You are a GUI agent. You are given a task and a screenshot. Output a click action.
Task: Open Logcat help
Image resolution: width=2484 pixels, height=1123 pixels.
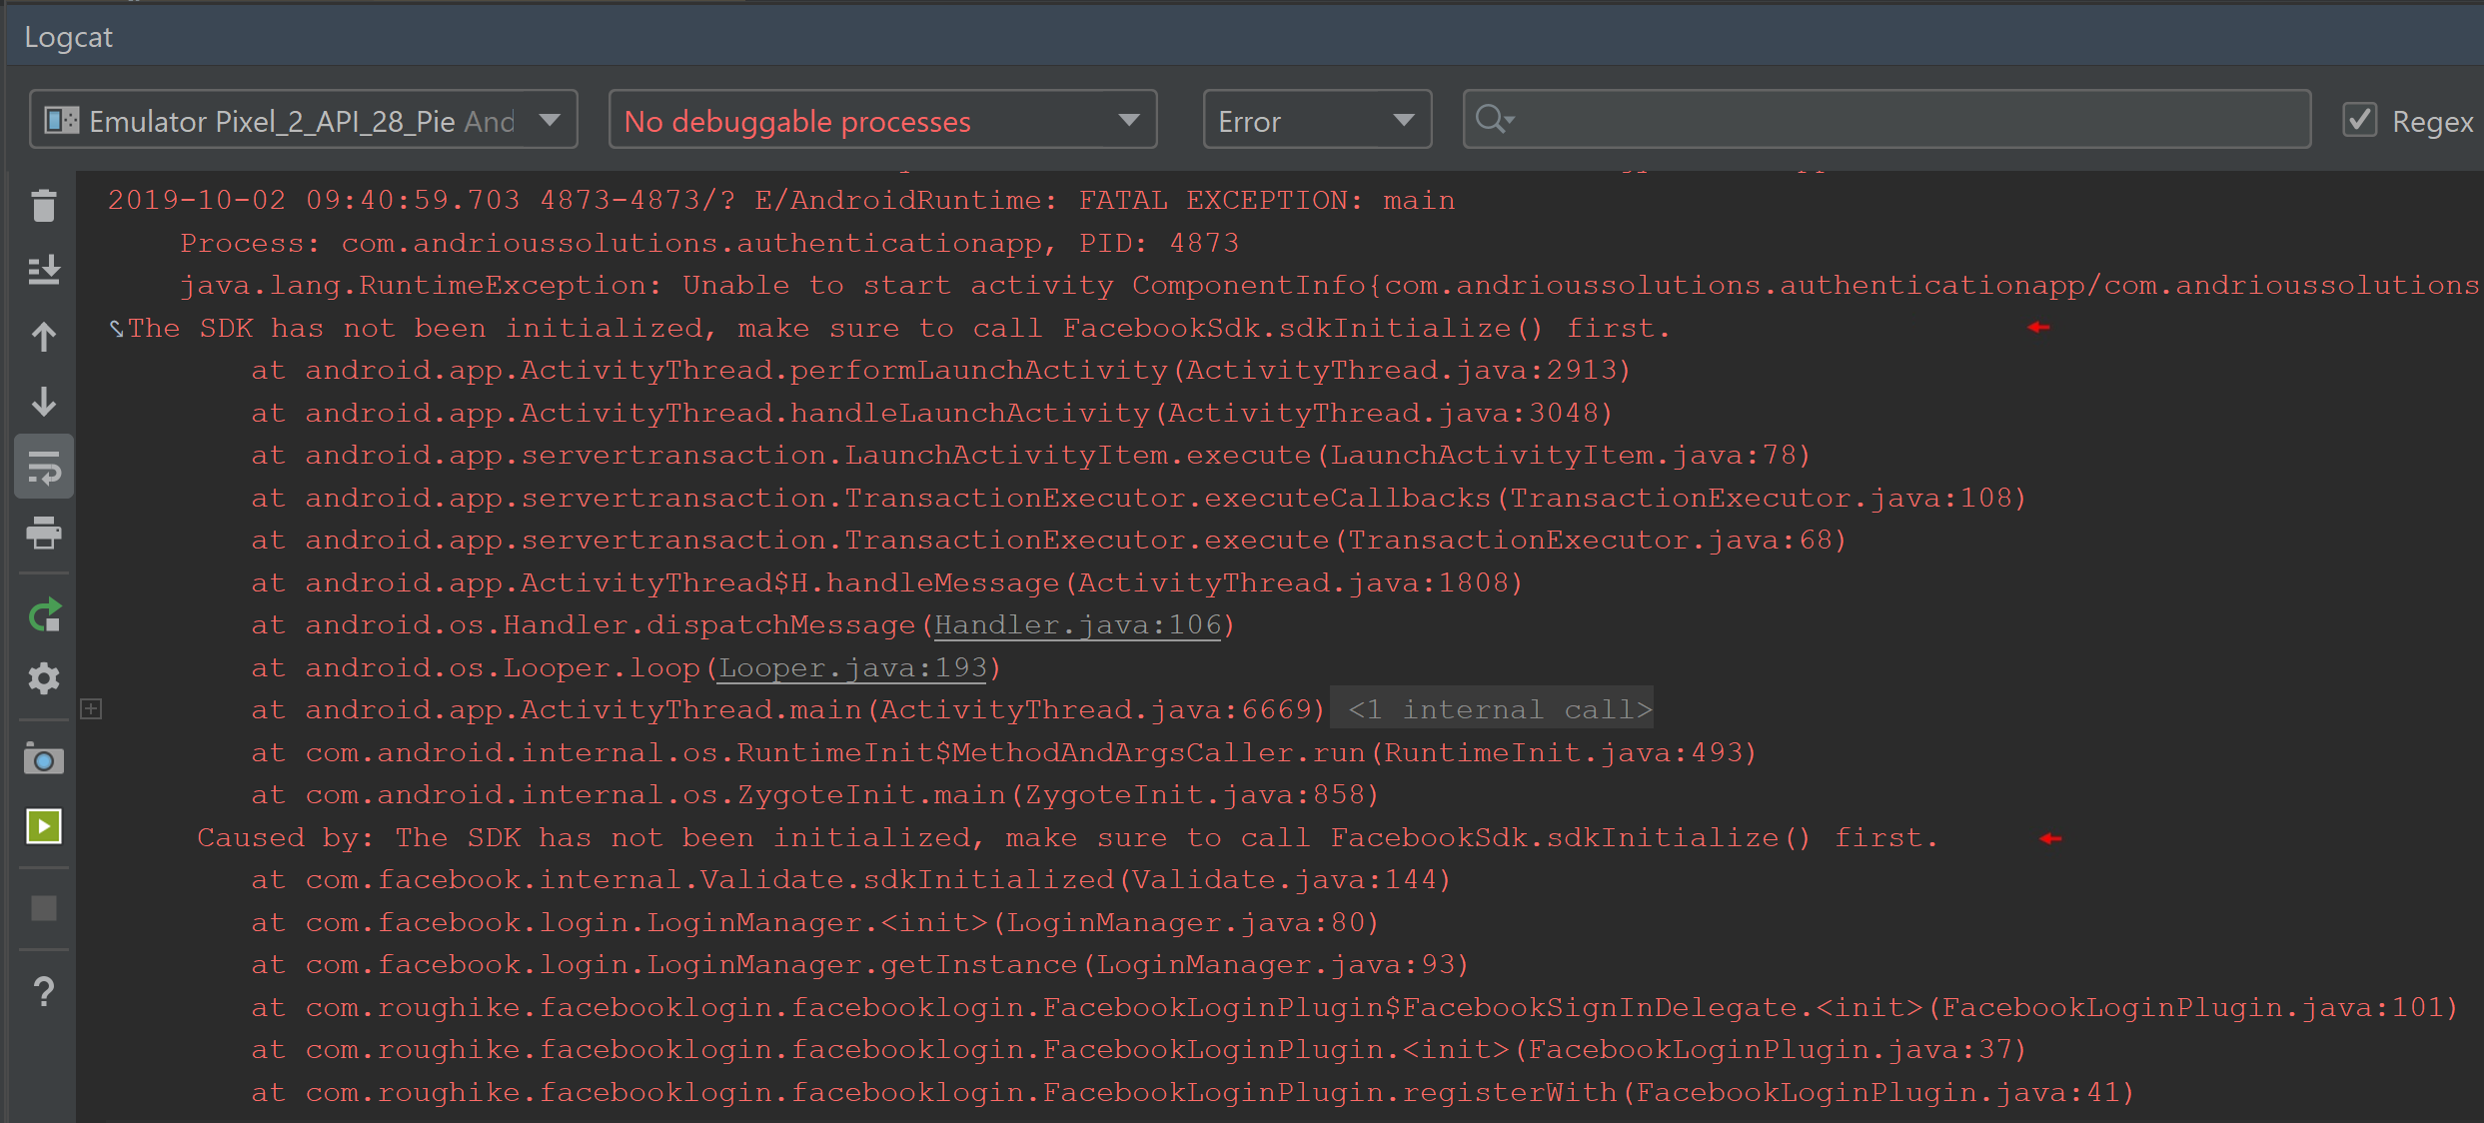43,991
